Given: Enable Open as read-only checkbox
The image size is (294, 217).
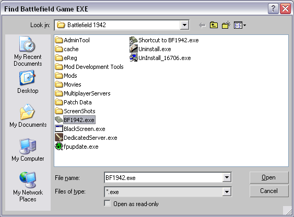Looking at the screenshot, I should click(x=107, y=203).
